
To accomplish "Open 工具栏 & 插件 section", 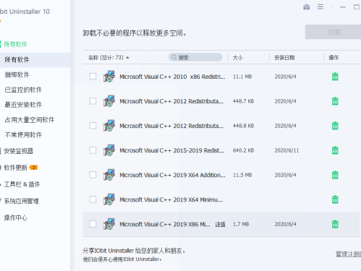I will coord(22,184).
